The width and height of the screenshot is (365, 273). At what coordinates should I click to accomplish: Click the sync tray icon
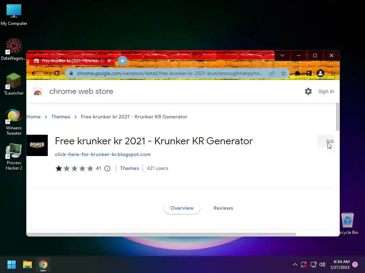[304, 264]
